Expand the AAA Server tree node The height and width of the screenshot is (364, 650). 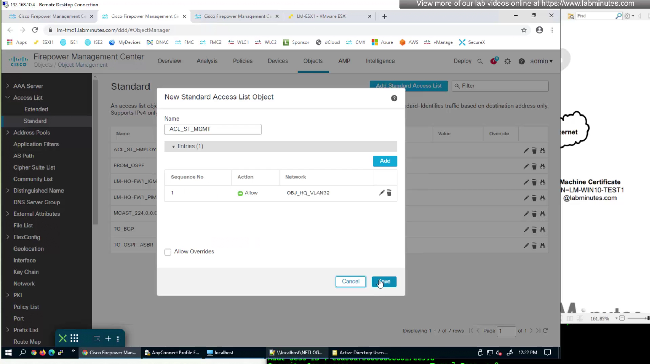click(x=8, y=86)
